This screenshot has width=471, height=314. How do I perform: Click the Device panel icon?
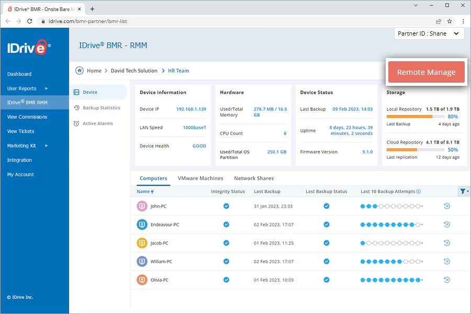(76, 92)
